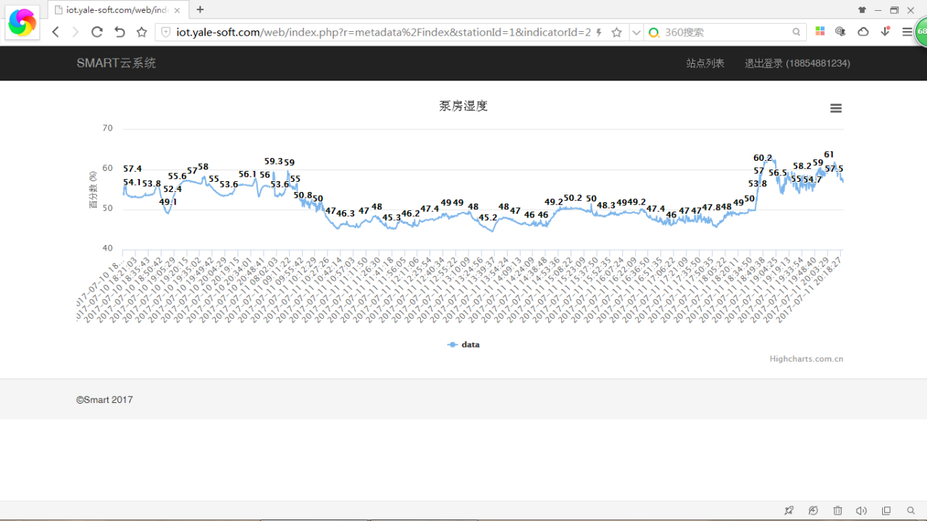The image size is (927, 521).
Task: Click 退出登录 to log out
Action: tap(797, 63)
